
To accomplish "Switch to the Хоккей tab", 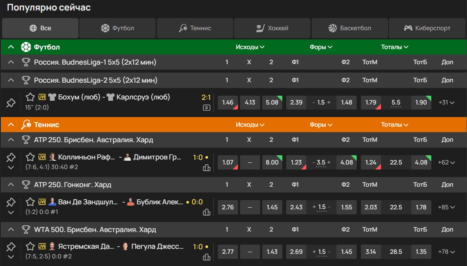I will tap(272, 29).
